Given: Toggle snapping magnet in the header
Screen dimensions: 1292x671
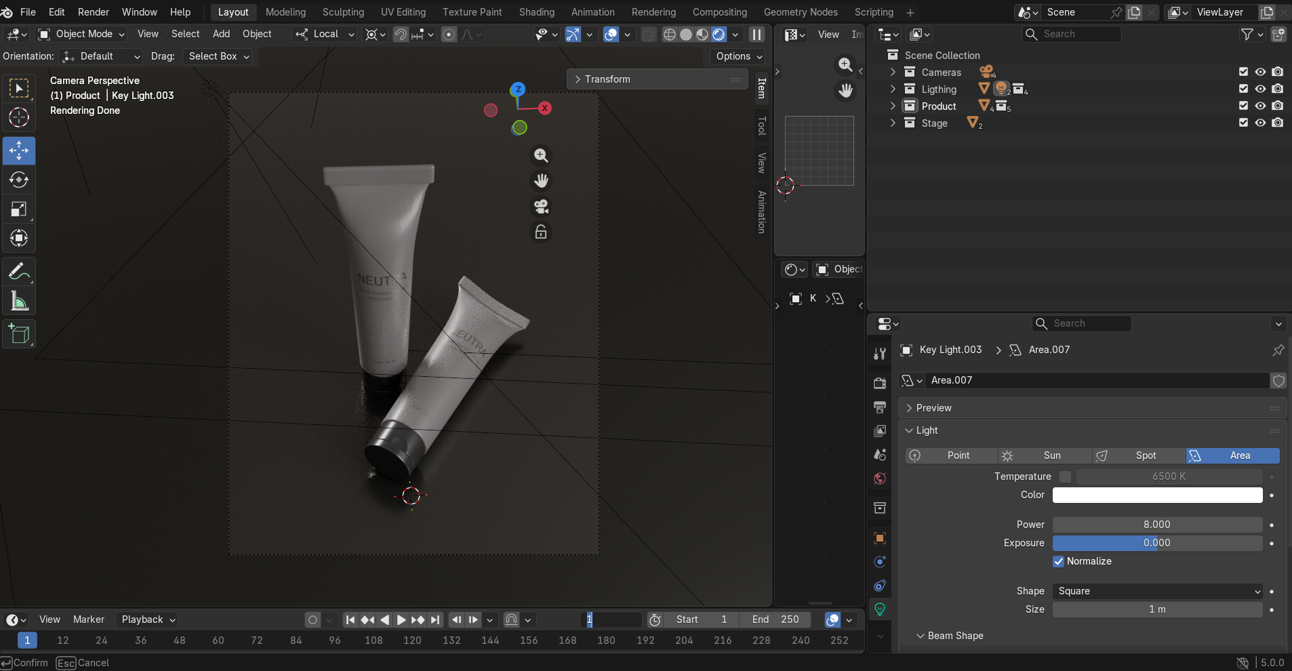Looking at the screenshot, I should (401, 35).
